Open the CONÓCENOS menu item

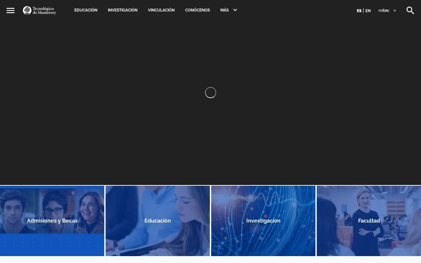pyautogui.click(x=197, y=10)
